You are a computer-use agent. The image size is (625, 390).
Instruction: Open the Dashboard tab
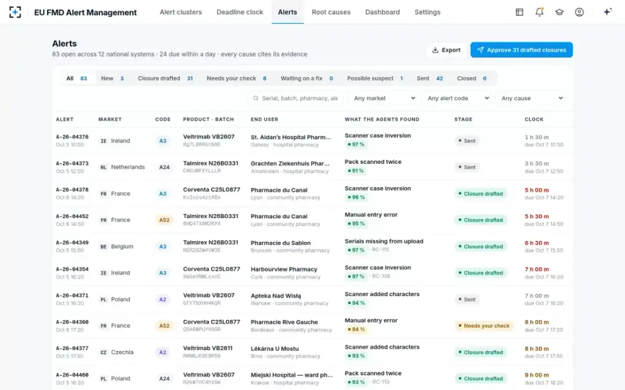tap(383, 12)
